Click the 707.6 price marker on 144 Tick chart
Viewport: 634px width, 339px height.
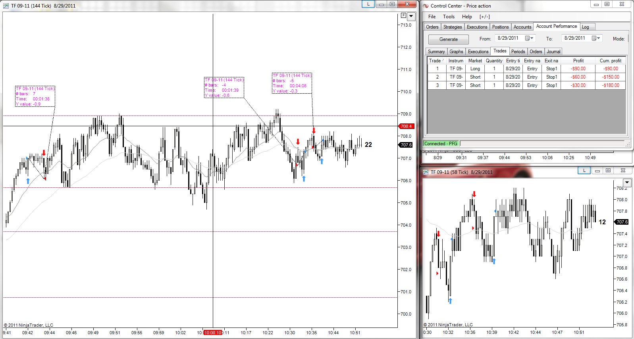(x=406, y=145)
